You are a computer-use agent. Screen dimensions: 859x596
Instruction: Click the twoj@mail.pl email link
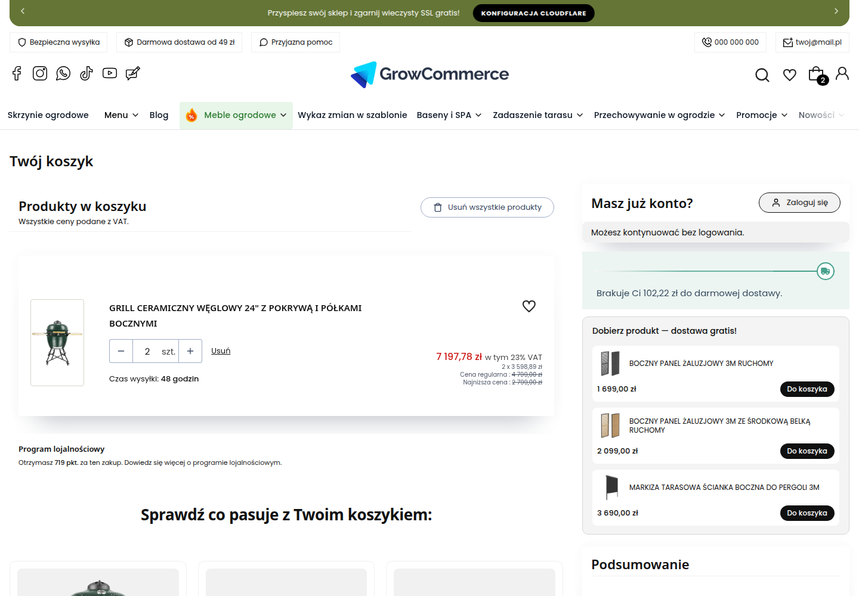click(812, 42)
